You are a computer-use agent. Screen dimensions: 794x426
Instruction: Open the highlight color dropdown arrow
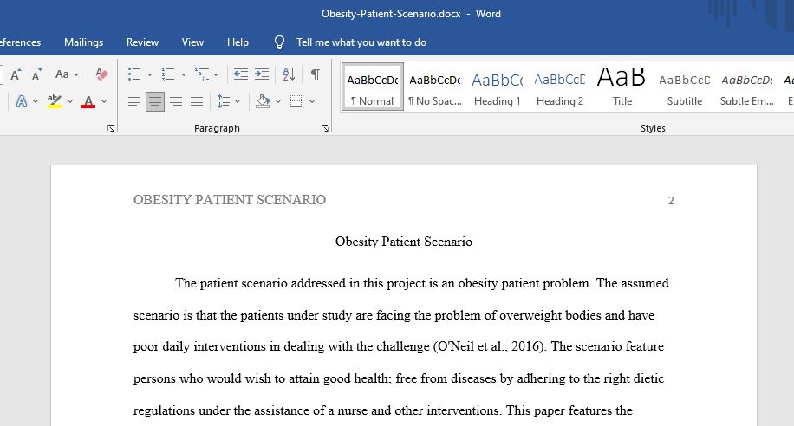(x=70, y=101)
